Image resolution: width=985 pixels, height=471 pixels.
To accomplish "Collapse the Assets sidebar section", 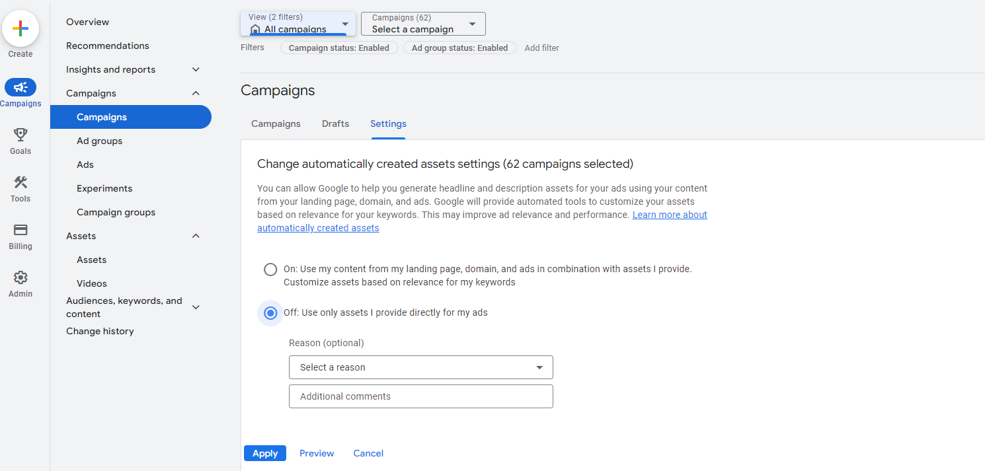I will tap(196, 236).
